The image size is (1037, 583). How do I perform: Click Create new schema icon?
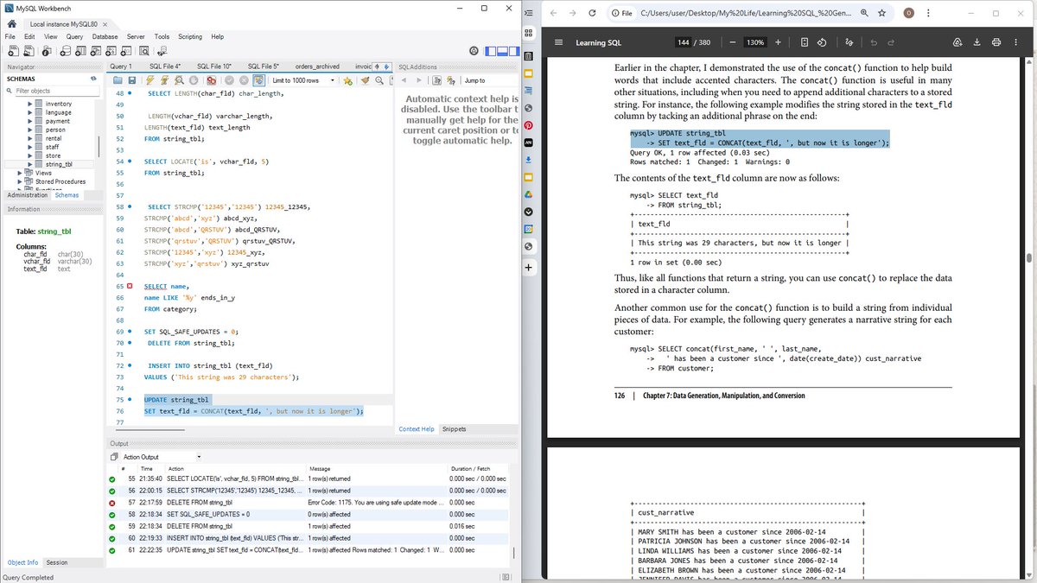point(66,52)
